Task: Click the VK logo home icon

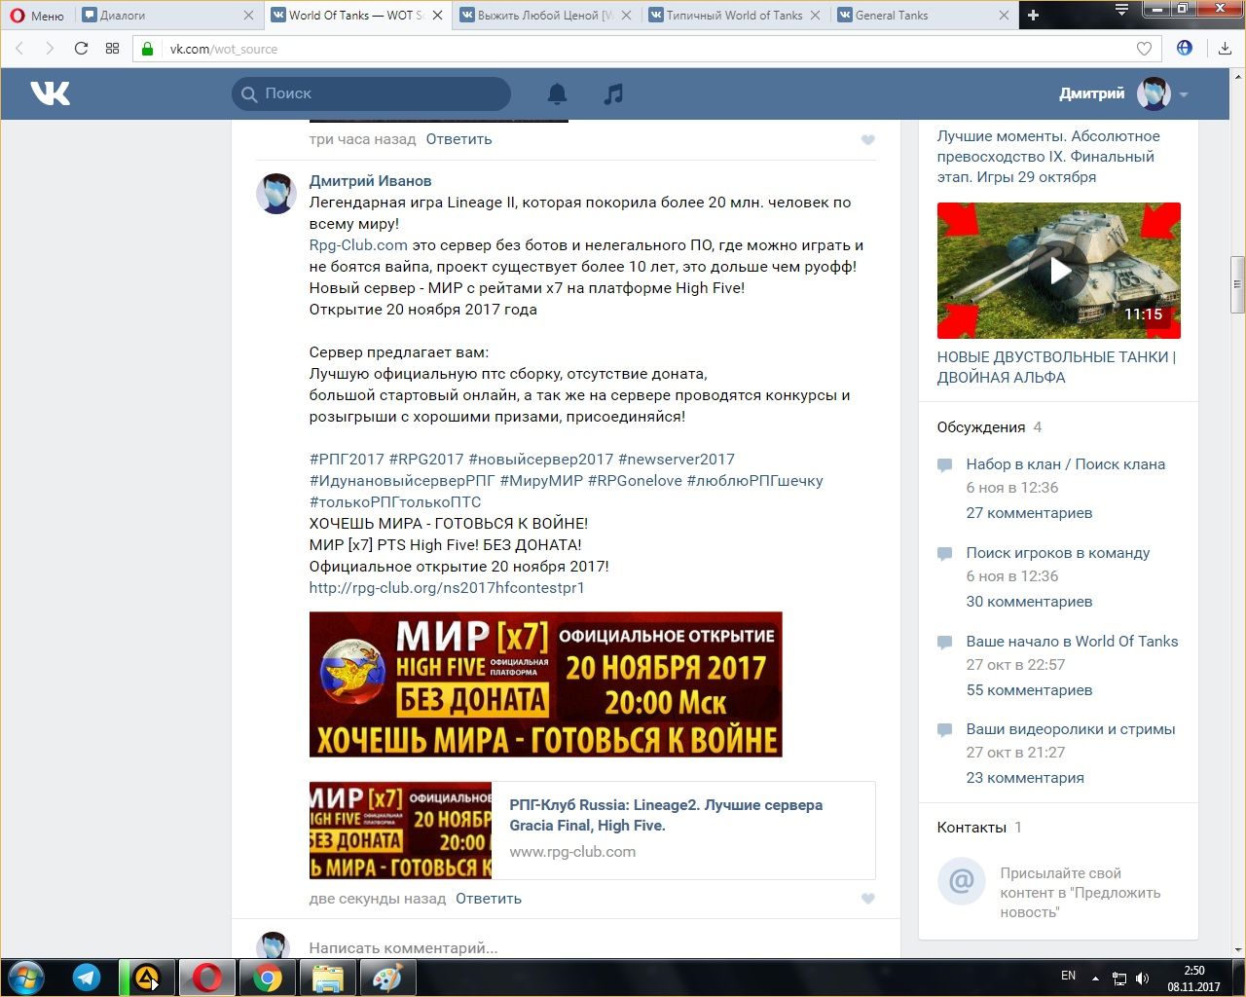Action: pos(50,93)
